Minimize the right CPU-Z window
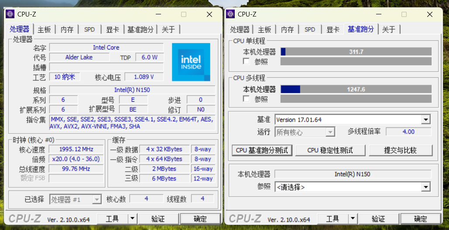The height and width of the screenshot is (230, 449). [x=378, y=14]
